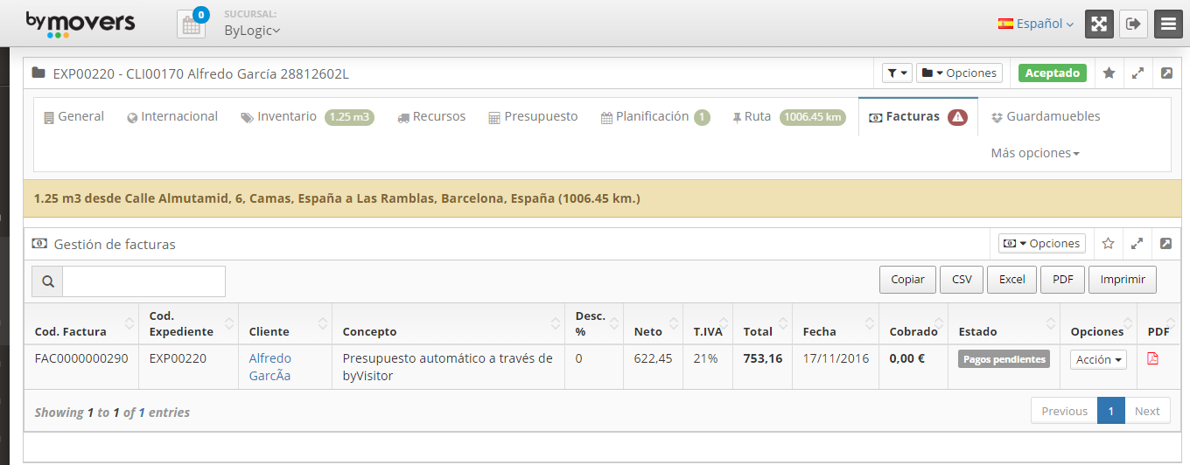The width and height of the screenshot is (1190, 465).
Task: Open EXP00220 panel in new window
Action: point(1166,73)
